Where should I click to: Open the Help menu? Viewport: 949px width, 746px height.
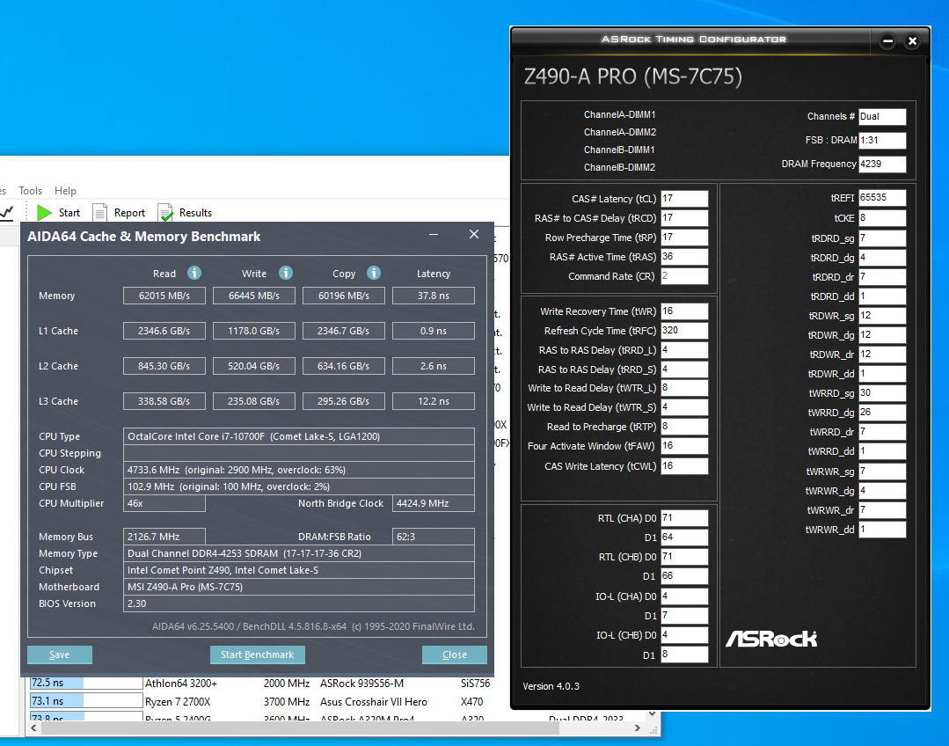tap(65, 191)
